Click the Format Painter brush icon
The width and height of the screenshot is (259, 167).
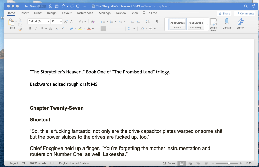pyautogui.click(x=20, y=30)
